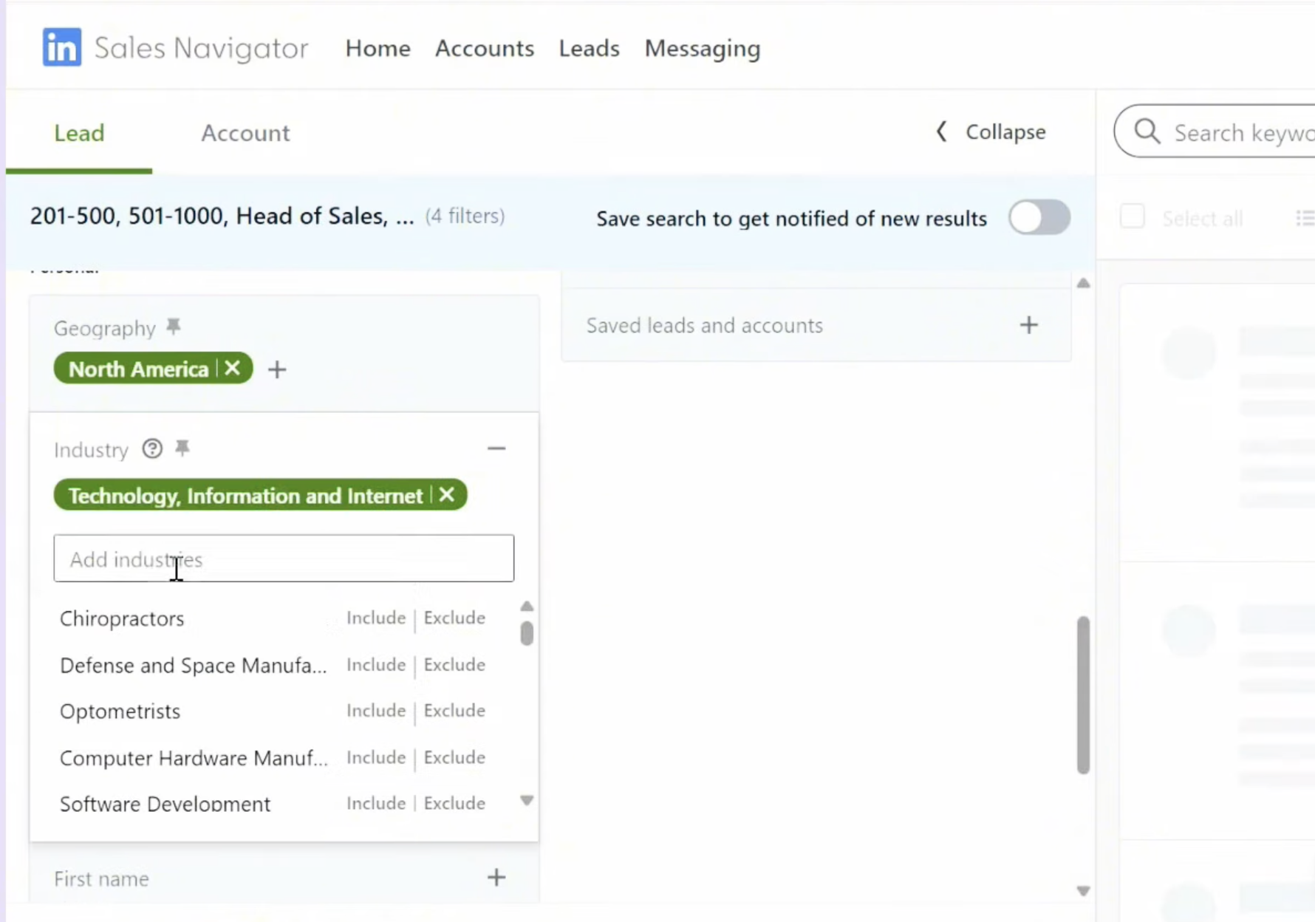Collapse the filters panel

click(x=991, y=132)
